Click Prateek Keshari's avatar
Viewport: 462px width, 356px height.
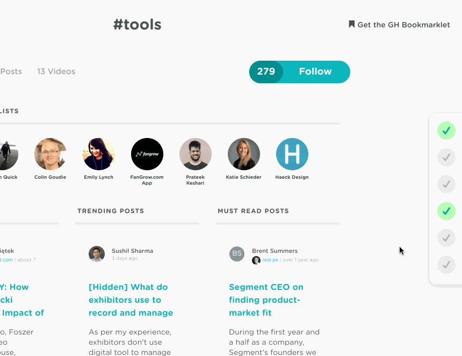195,154
